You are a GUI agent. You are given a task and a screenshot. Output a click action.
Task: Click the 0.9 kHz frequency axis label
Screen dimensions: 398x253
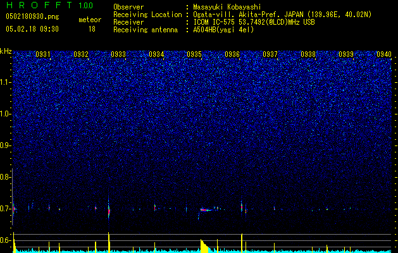[5, 145]
